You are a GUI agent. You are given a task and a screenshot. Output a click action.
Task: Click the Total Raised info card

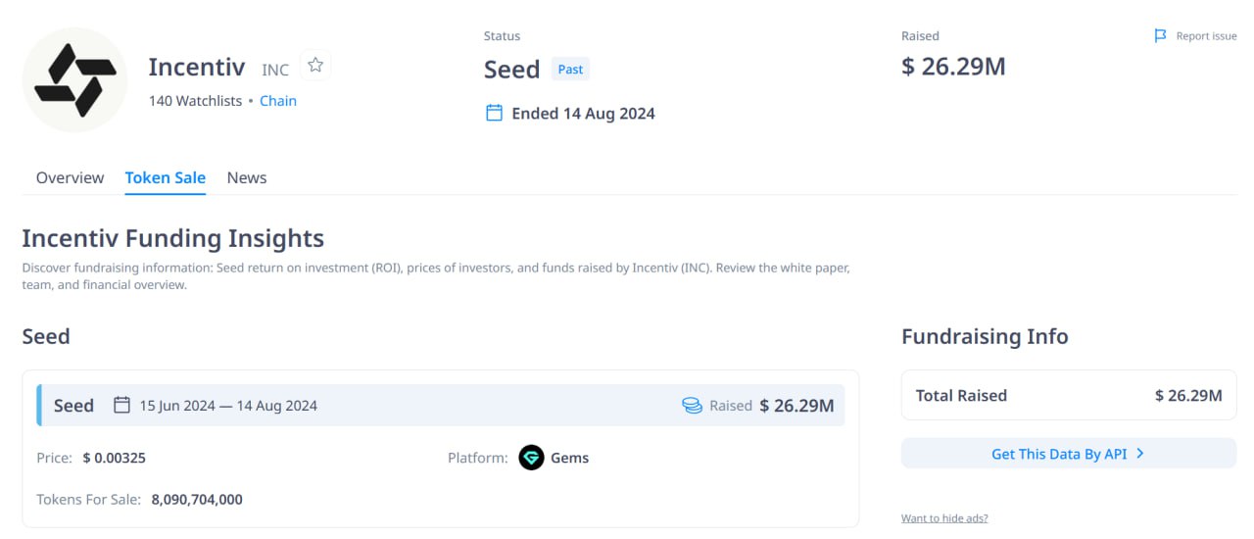(x=1069, y=396)
